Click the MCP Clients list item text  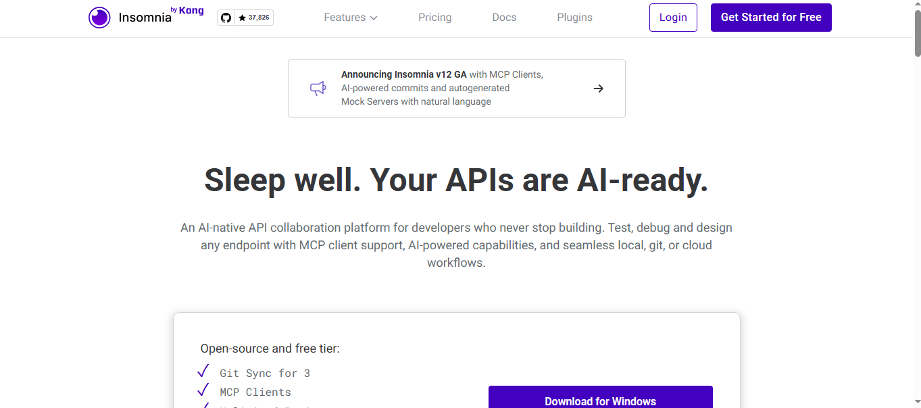[255, 392]
